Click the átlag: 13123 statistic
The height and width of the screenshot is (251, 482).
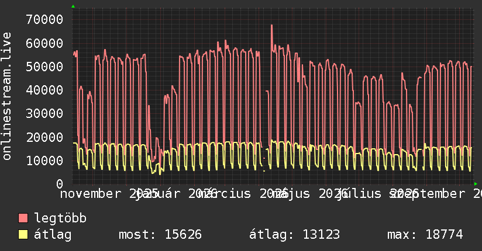pyautogui.click(x=294, y=235)
